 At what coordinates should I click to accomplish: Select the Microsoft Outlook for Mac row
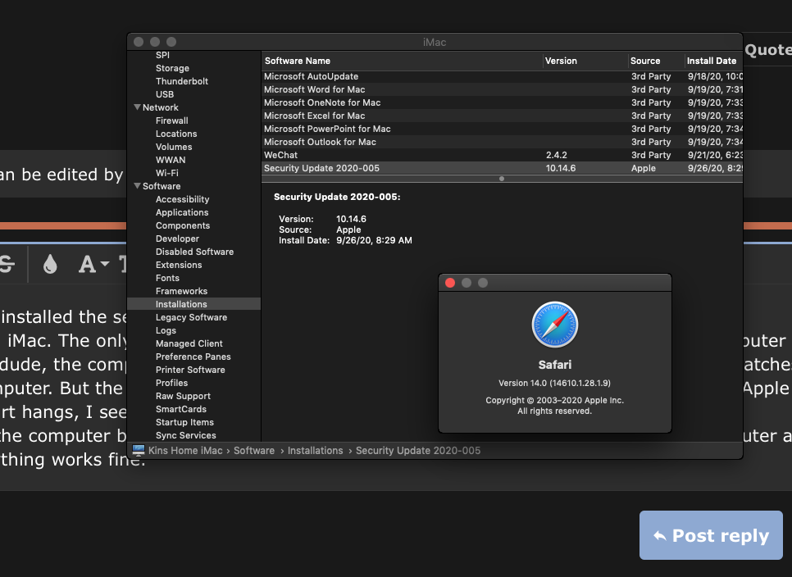502,142
